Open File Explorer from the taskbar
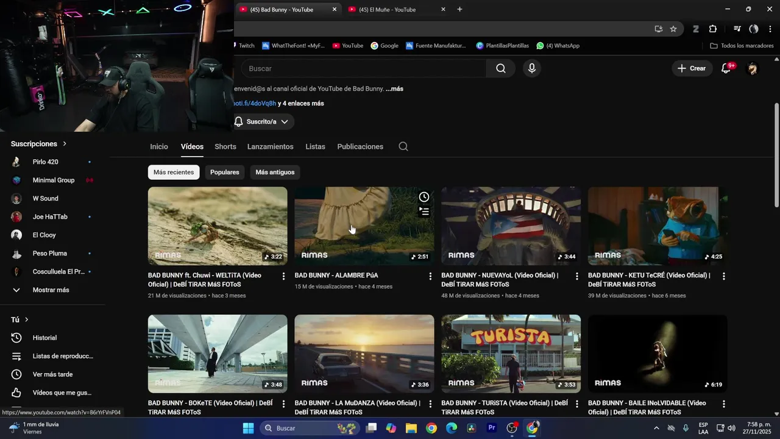Viewport: 780px width, 439px height. [x=411, y=428]
